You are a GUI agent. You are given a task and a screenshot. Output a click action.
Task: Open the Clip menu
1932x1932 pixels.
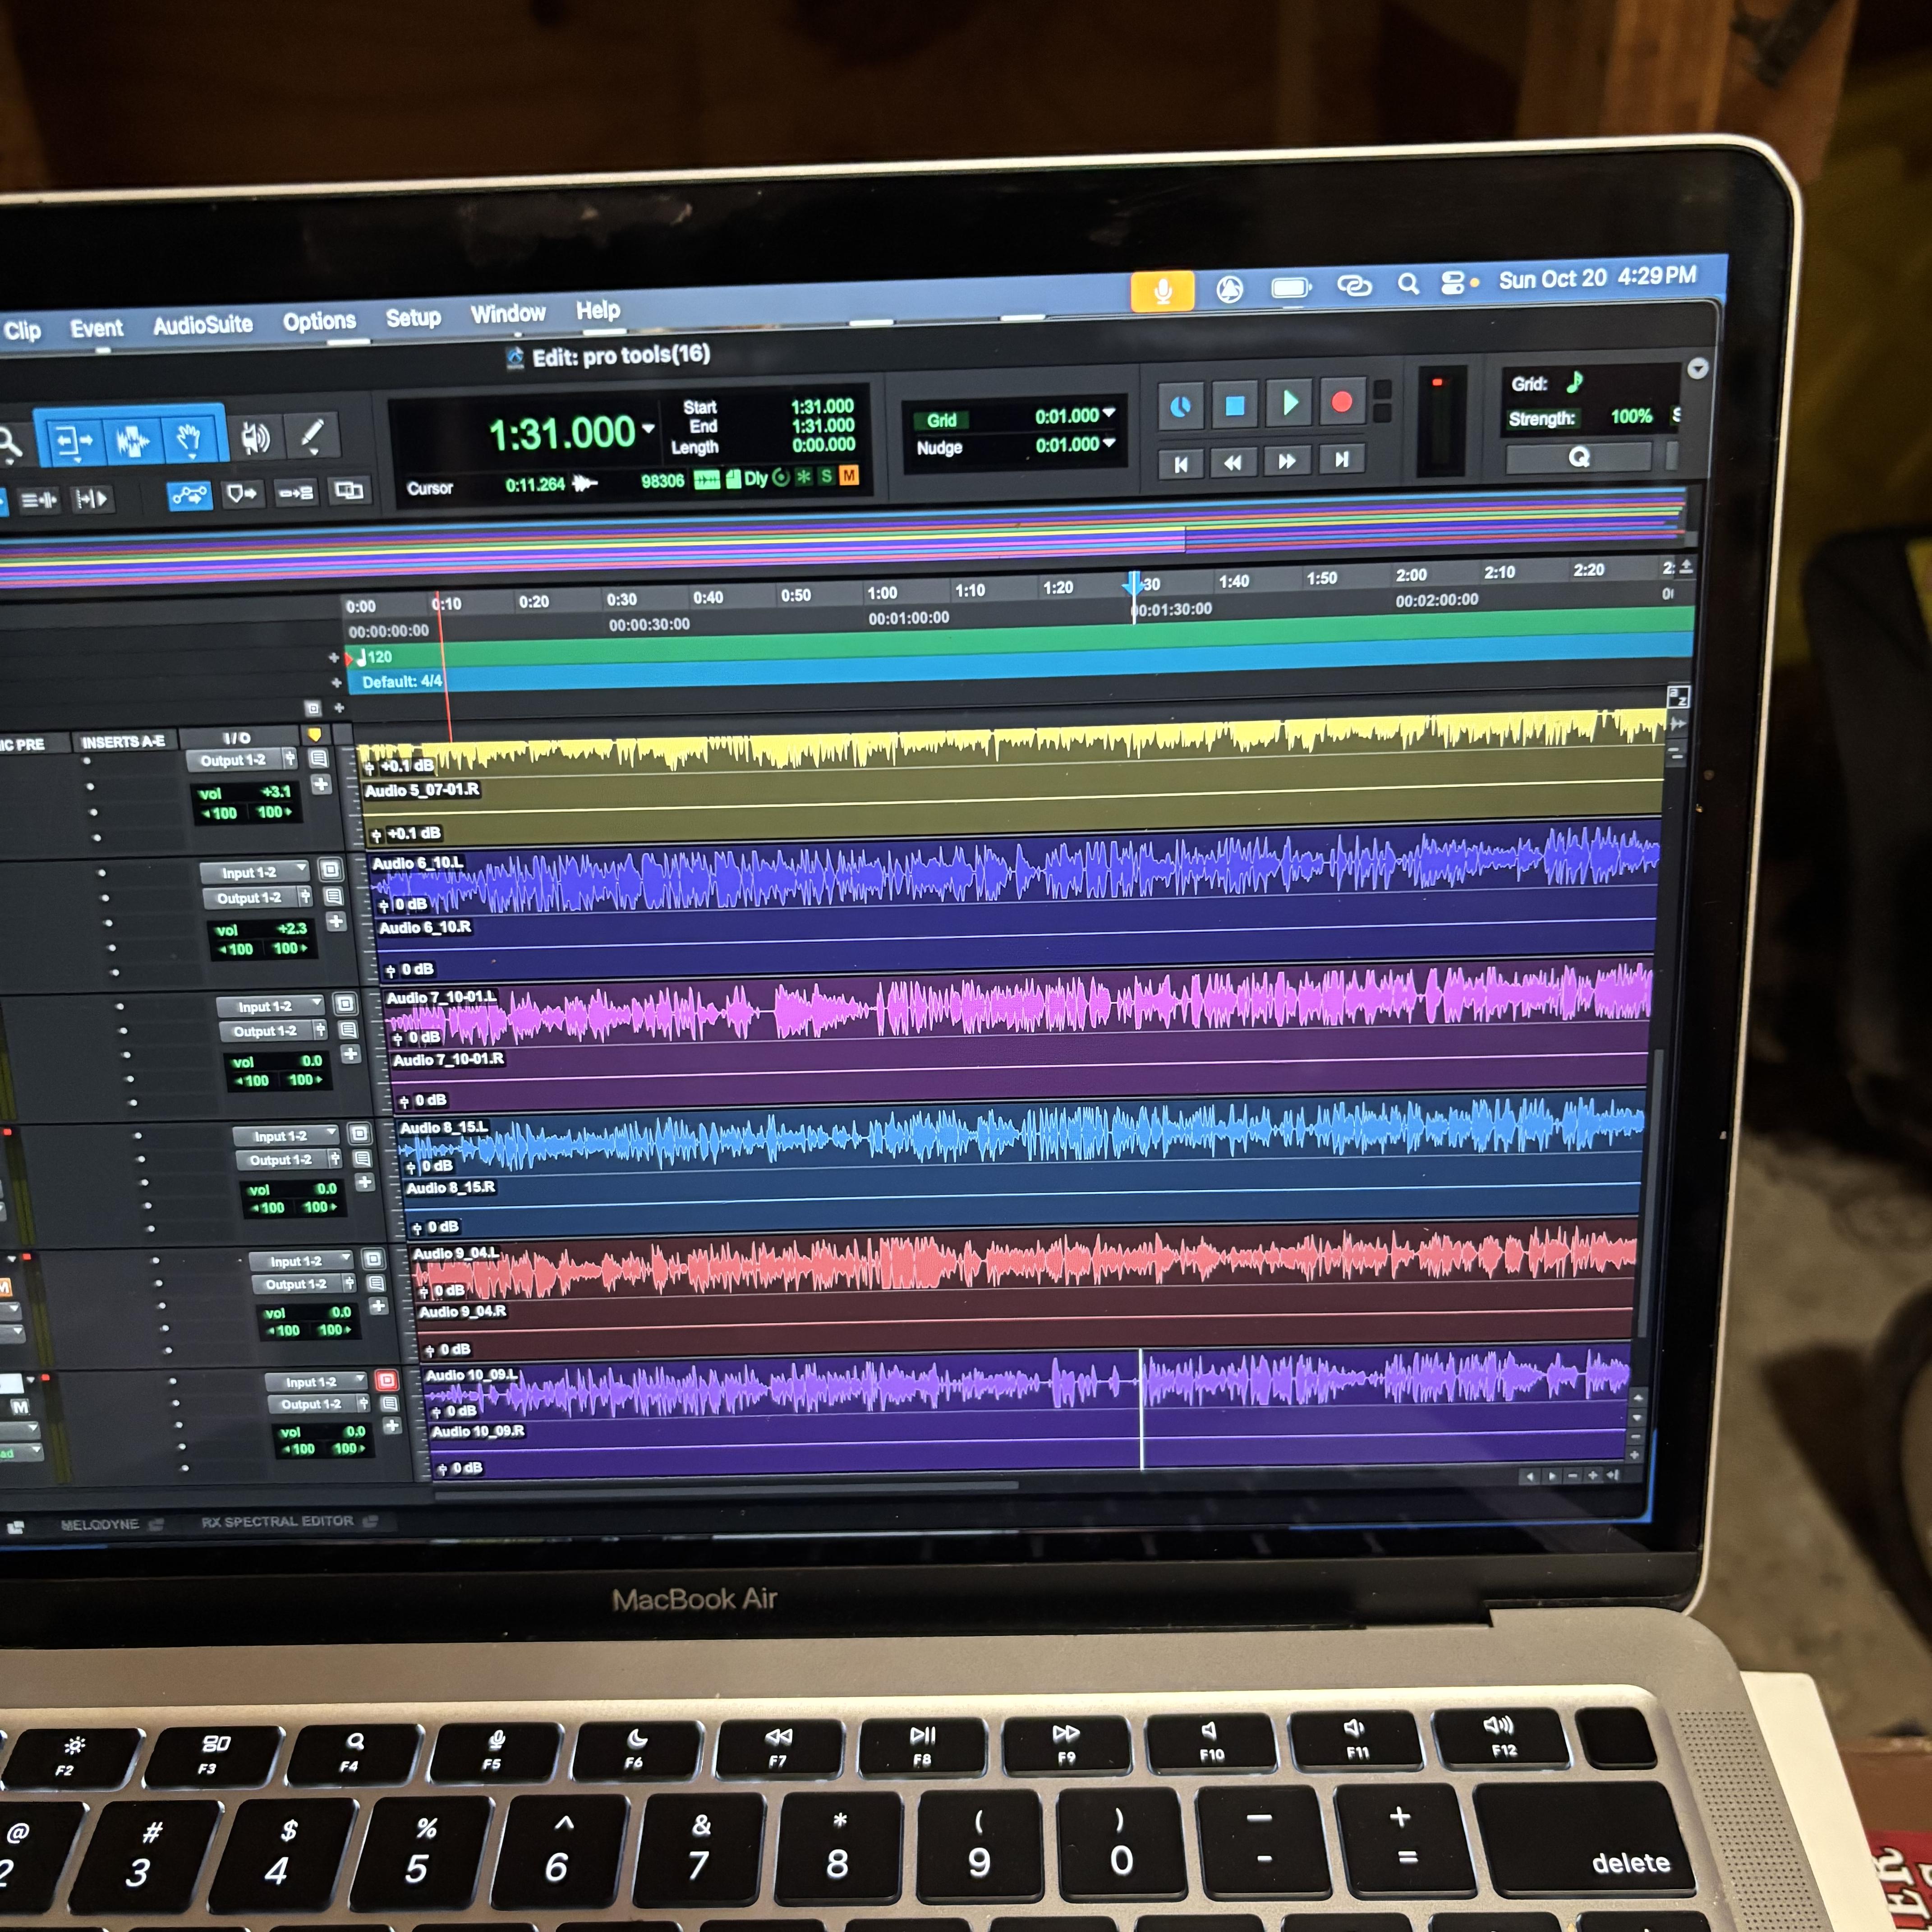[22, 330]
